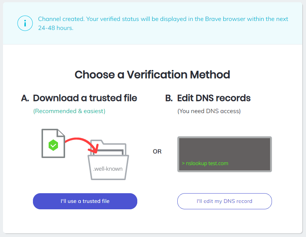Click the OR separator between options

coord(157,151)
